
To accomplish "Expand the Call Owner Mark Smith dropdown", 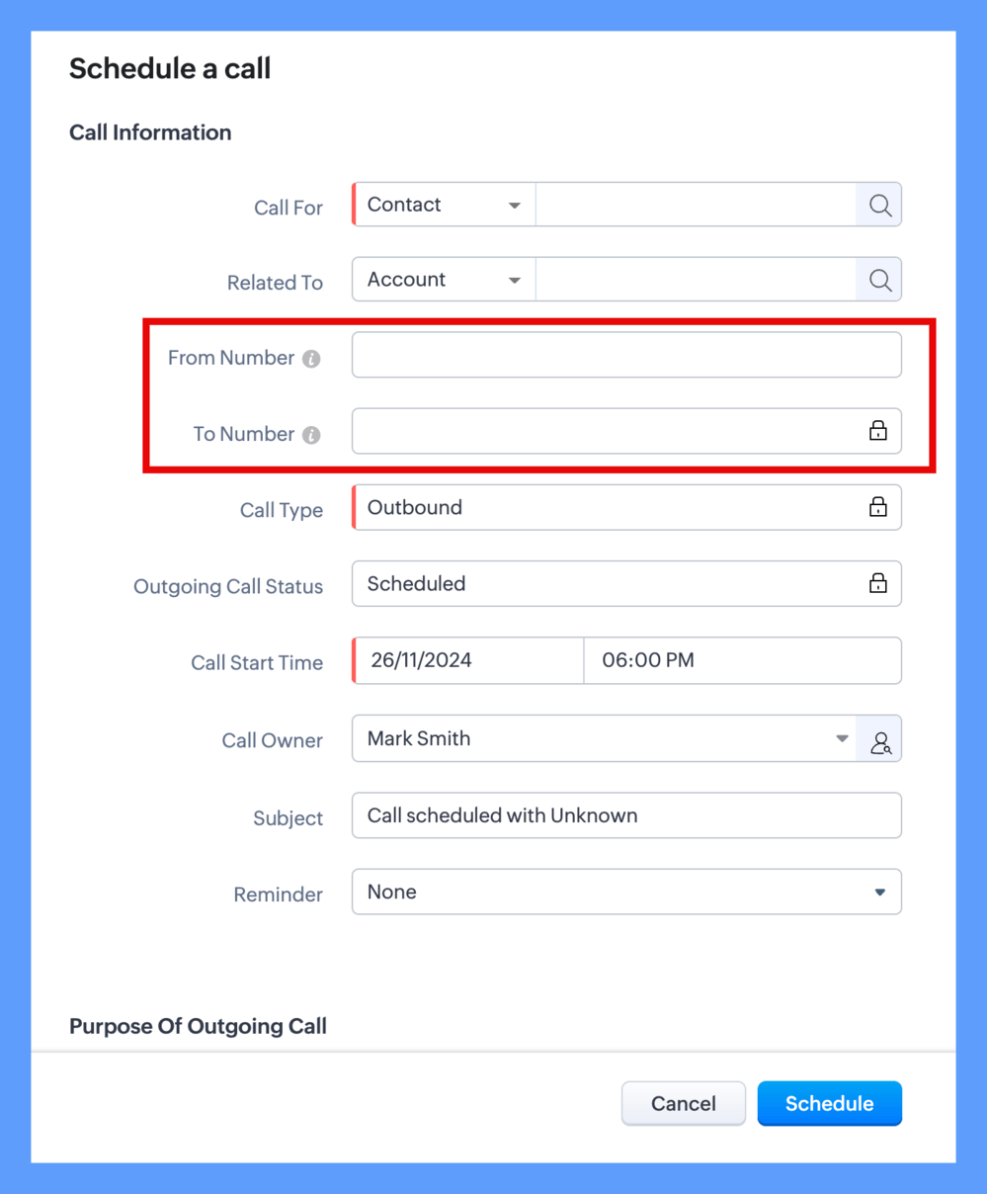I will click(604, 739).
